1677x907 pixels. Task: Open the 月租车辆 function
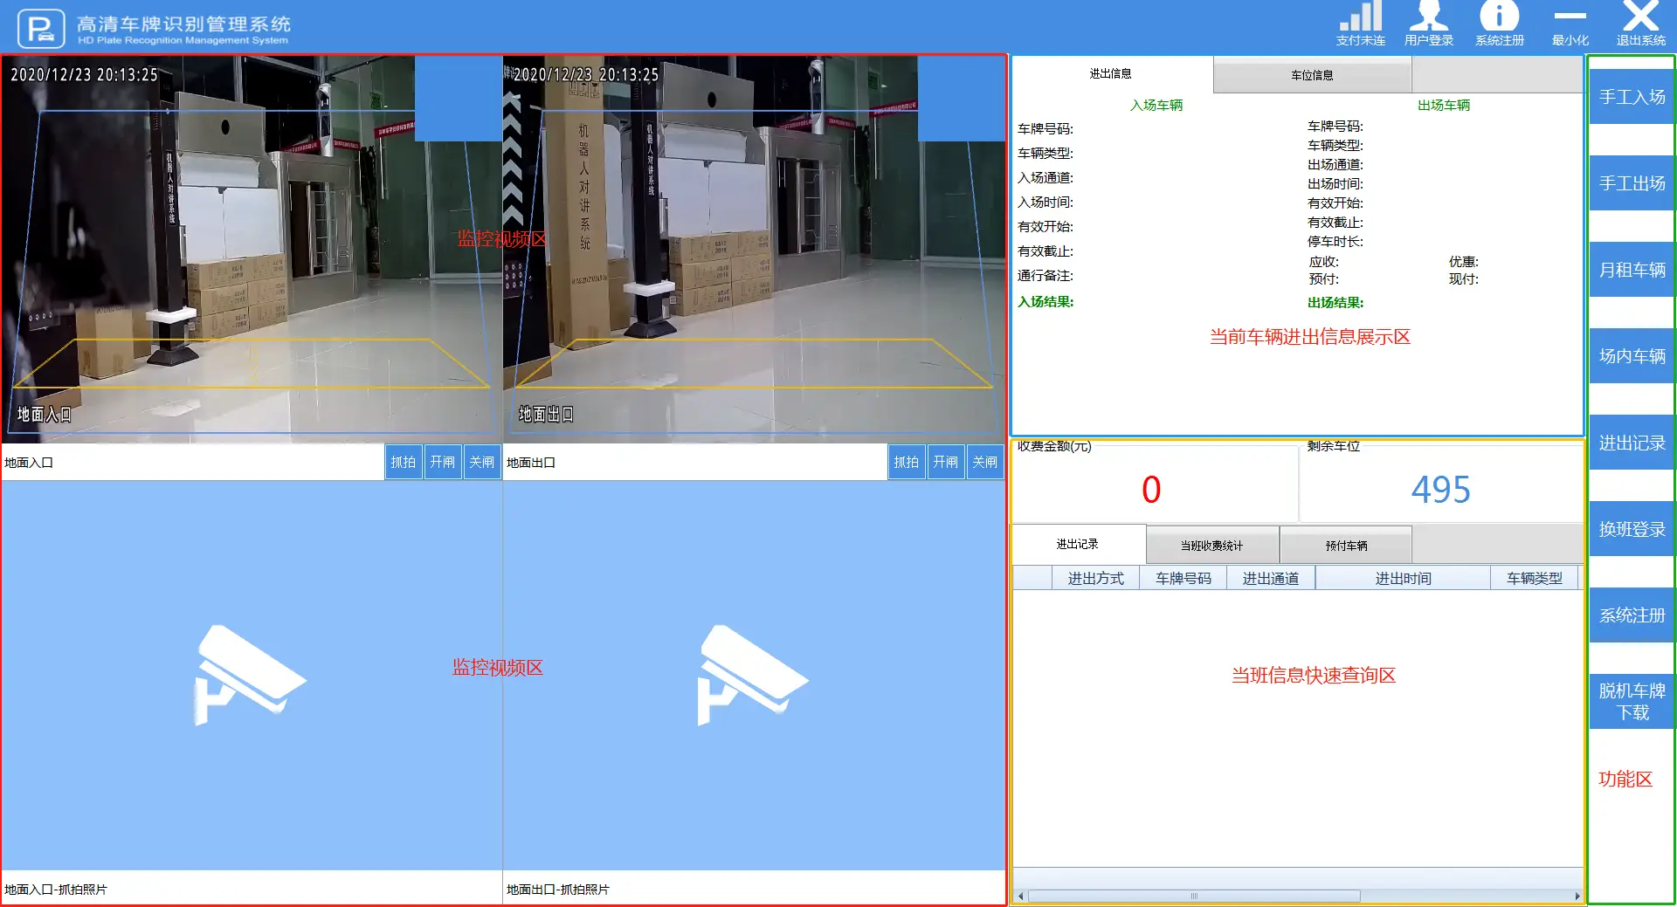click(1632, 270)
